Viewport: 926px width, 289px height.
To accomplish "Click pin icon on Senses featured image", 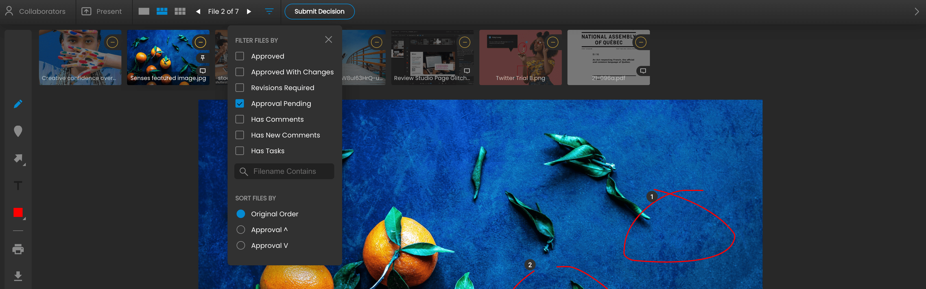I will (x=203, y=58).
